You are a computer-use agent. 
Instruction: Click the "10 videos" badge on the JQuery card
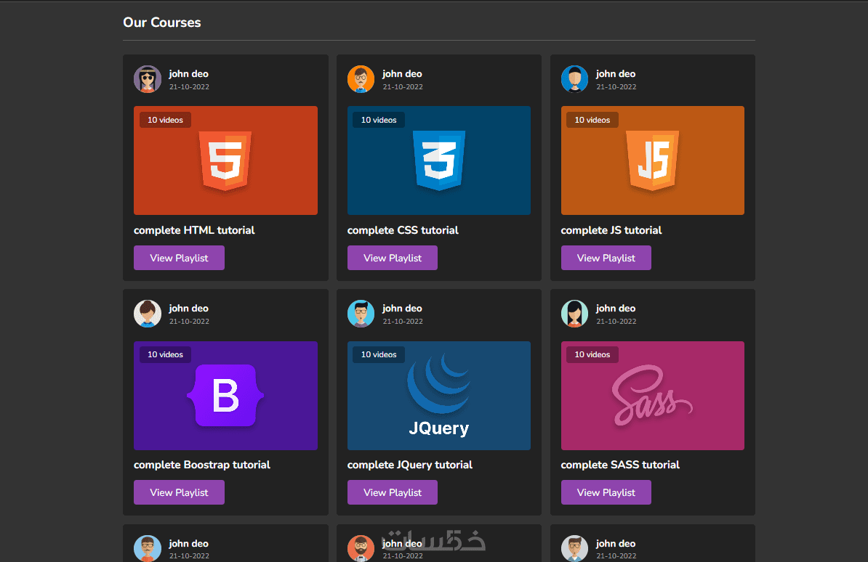(379, 354)
